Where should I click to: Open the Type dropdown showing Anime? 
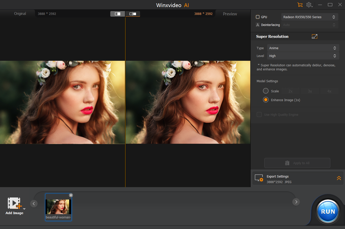303,48
